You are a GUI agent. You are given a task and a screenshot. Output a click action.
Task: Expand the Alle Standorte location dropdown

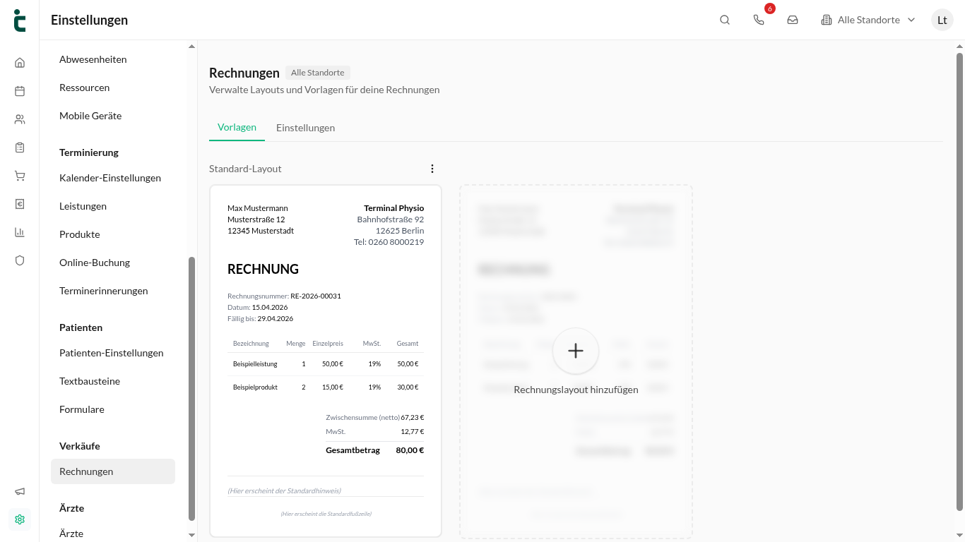(x=868, y=20)
